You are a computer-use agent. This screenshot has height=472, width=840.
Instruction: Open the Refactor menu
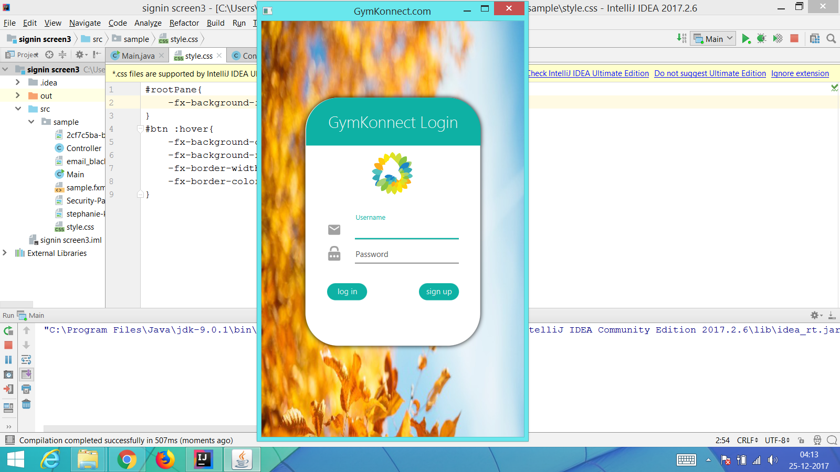point(184,23)
